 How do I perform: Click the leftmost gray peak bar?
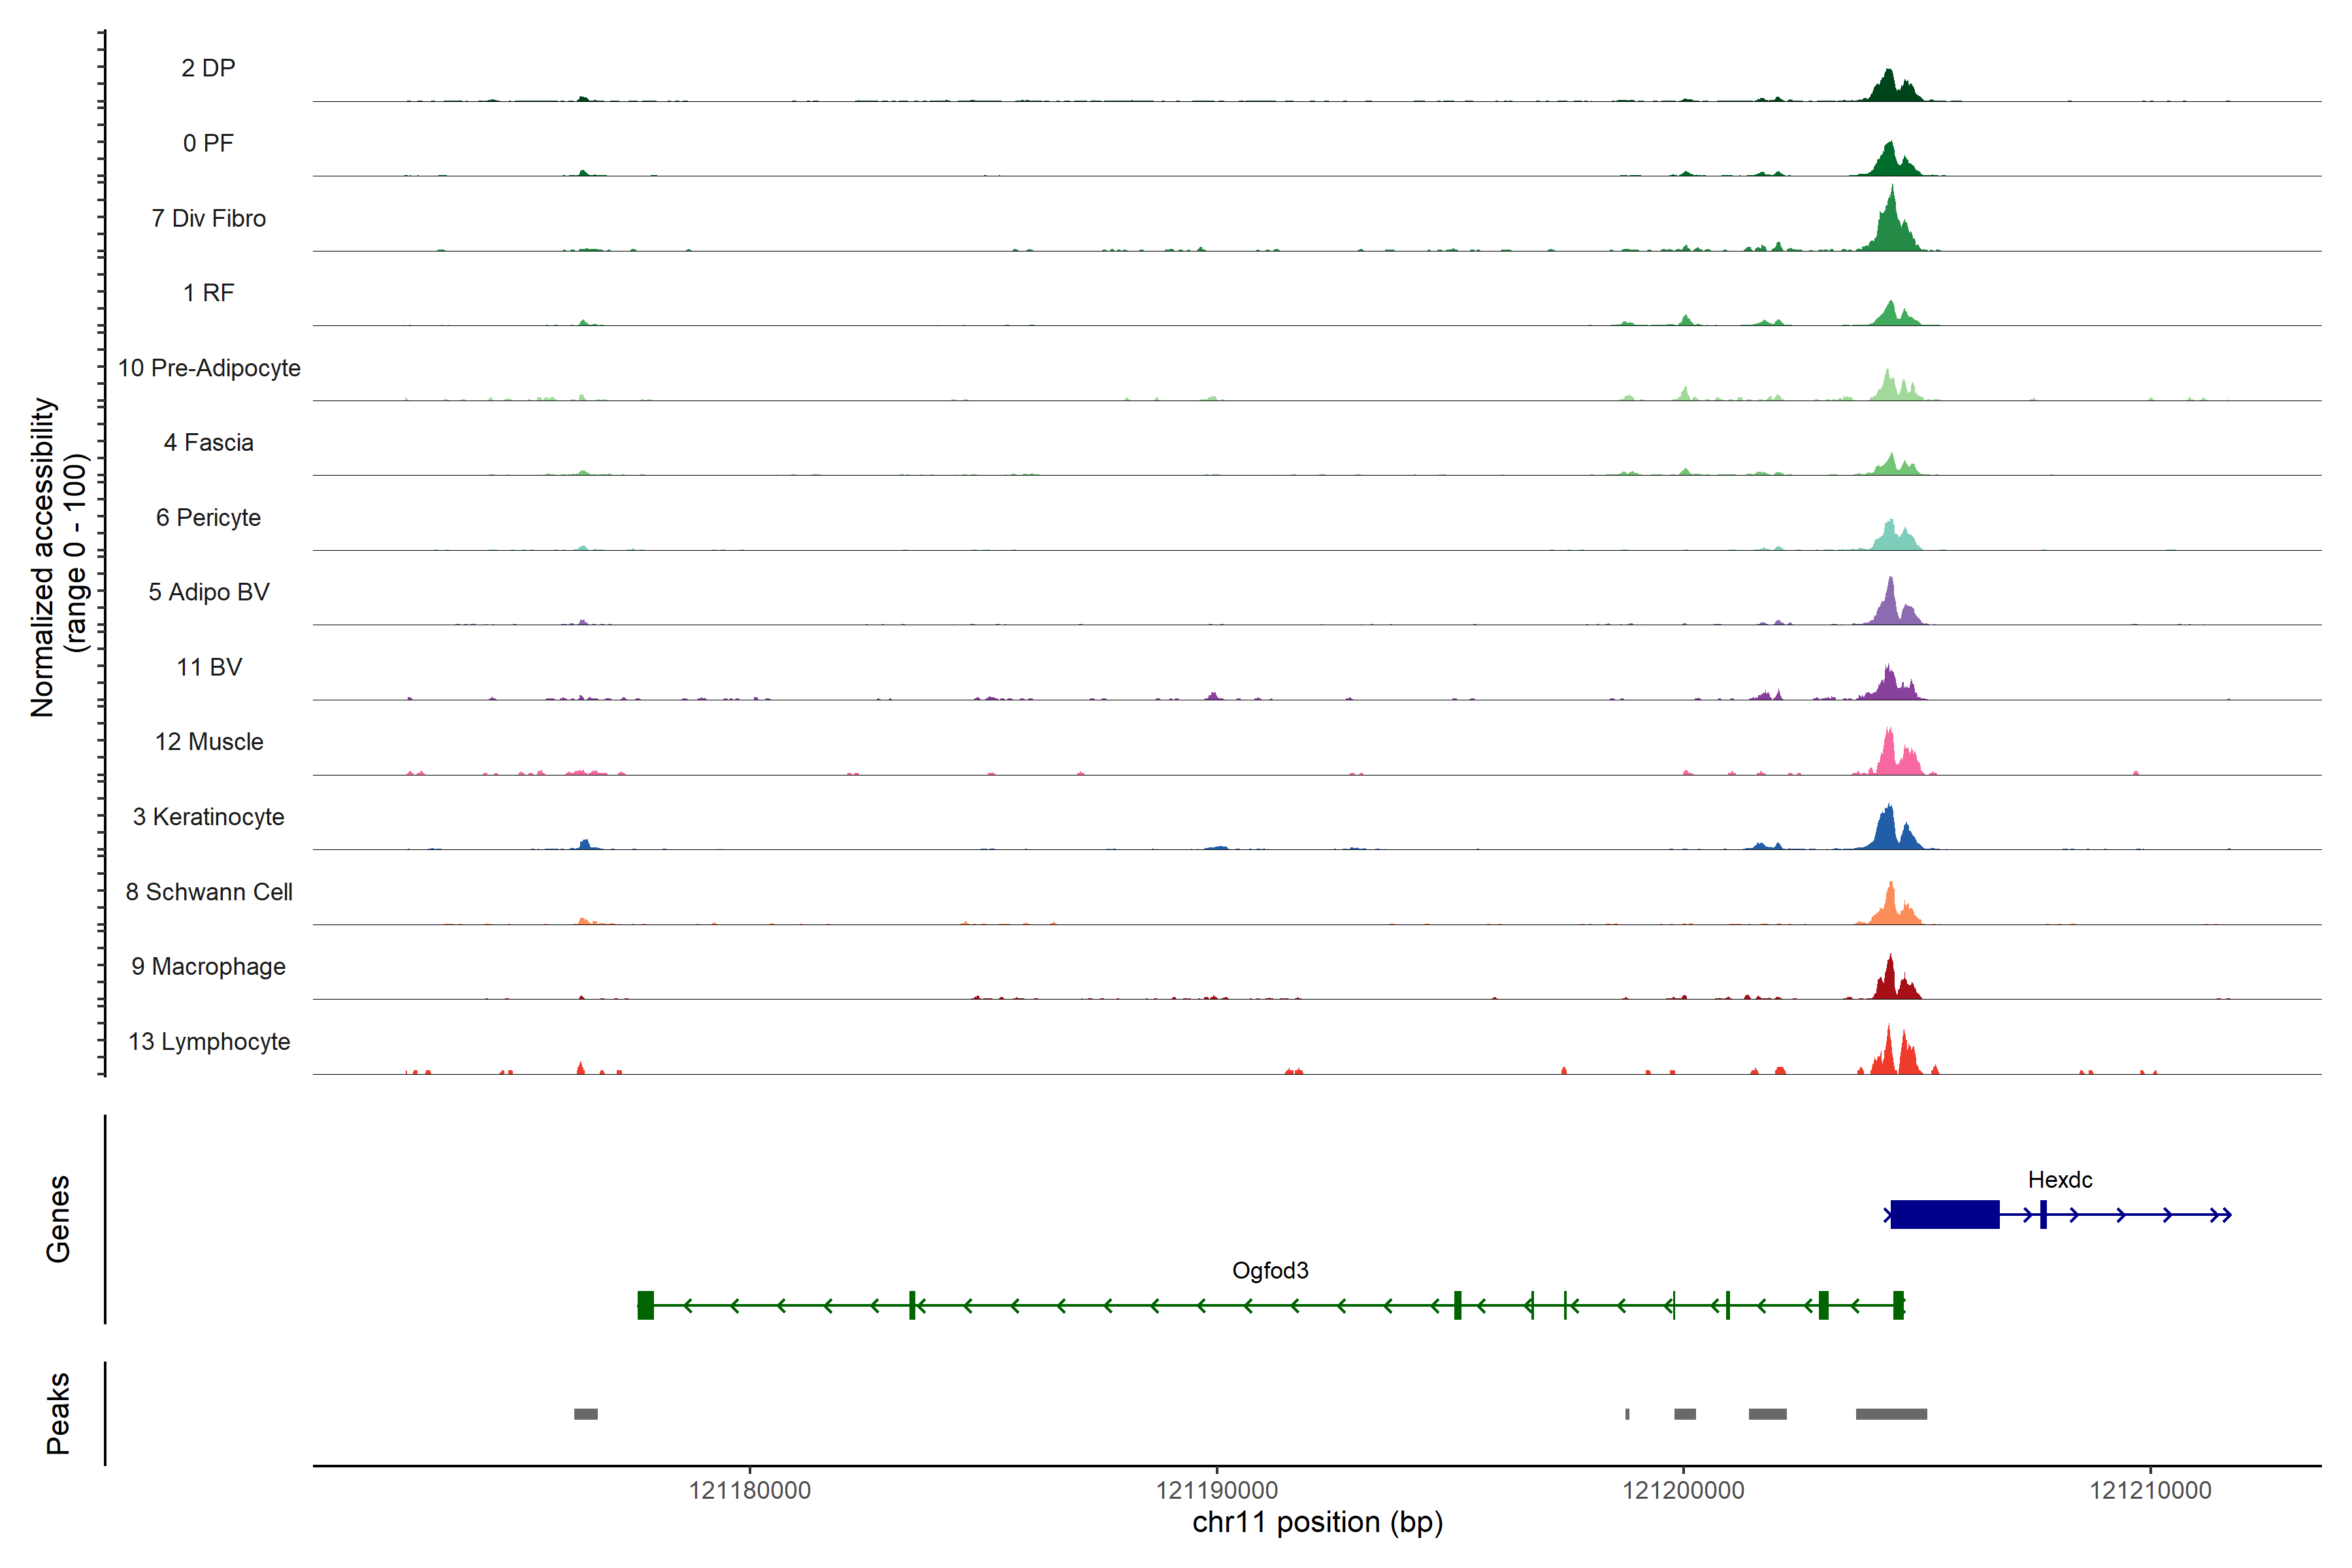[x=586, y=1414]
